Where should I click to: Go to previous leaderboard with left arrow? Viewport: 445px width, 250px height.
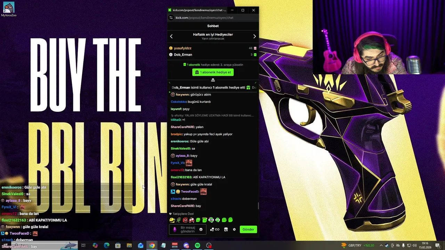171,36
